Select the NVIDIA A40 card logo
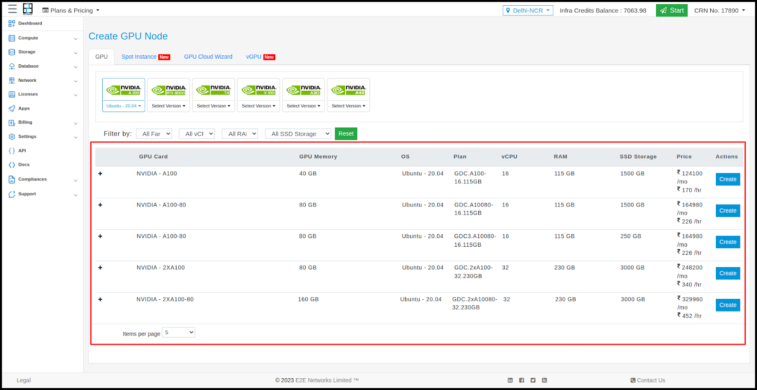Image resolution: width=757 pixels, height=390 pixels. click(348, 90)
